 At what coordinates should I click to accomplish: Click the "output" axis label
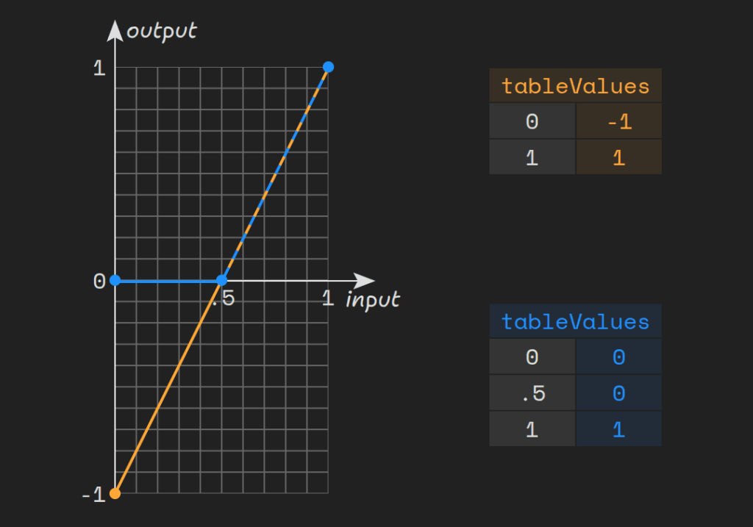162,31
